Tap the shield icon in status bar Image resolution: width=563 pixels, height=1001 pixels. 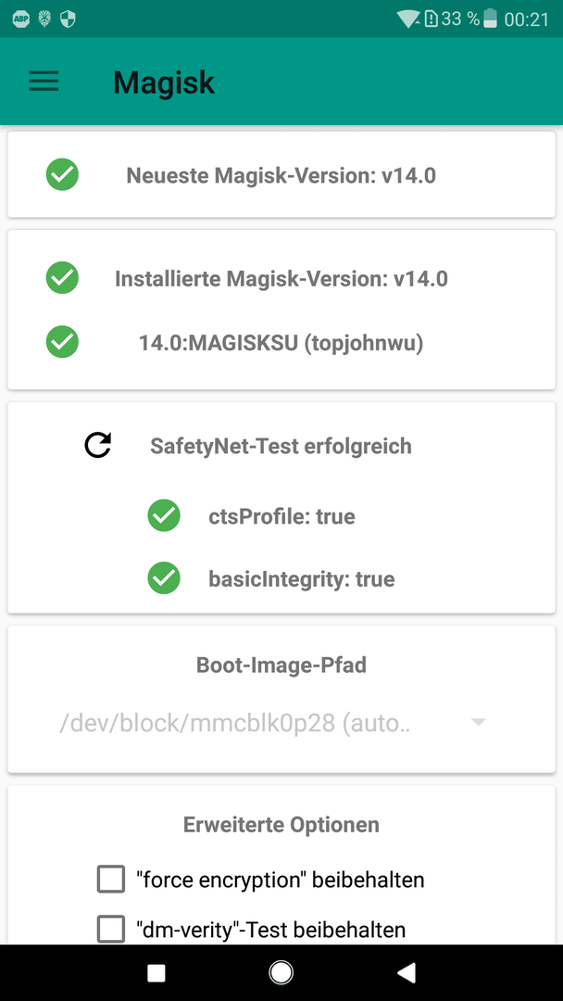pos(68,19)
